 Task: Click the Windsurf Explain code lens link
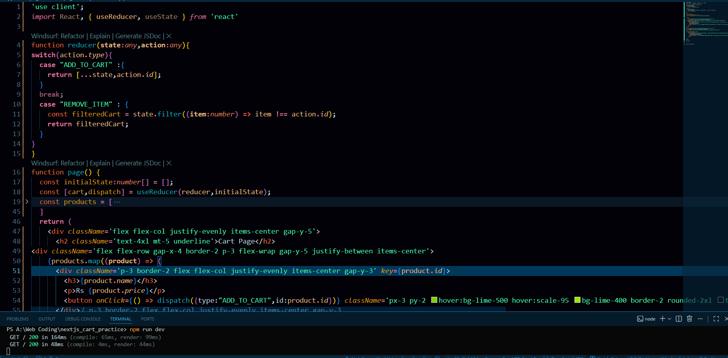(100, 36)
